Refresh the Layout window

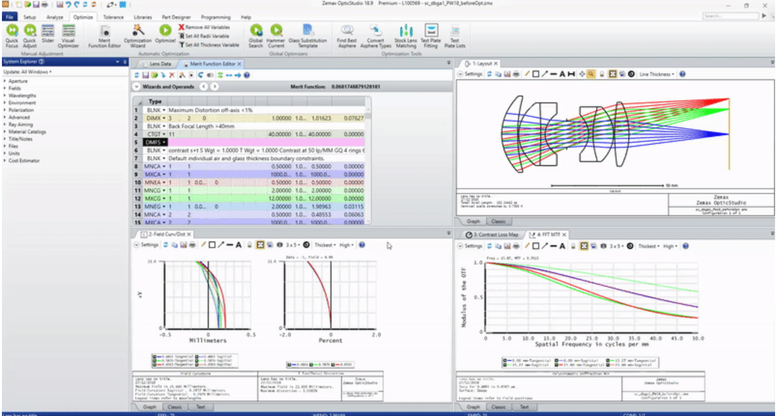[489, 74]
